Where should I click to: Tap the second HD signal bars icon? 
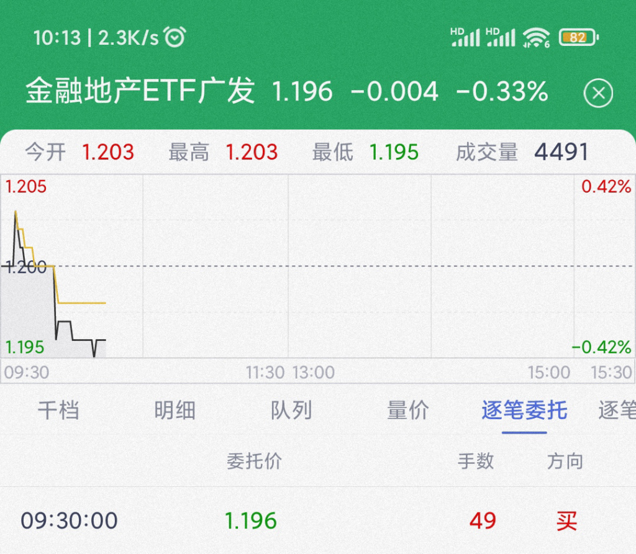point(501,37)
